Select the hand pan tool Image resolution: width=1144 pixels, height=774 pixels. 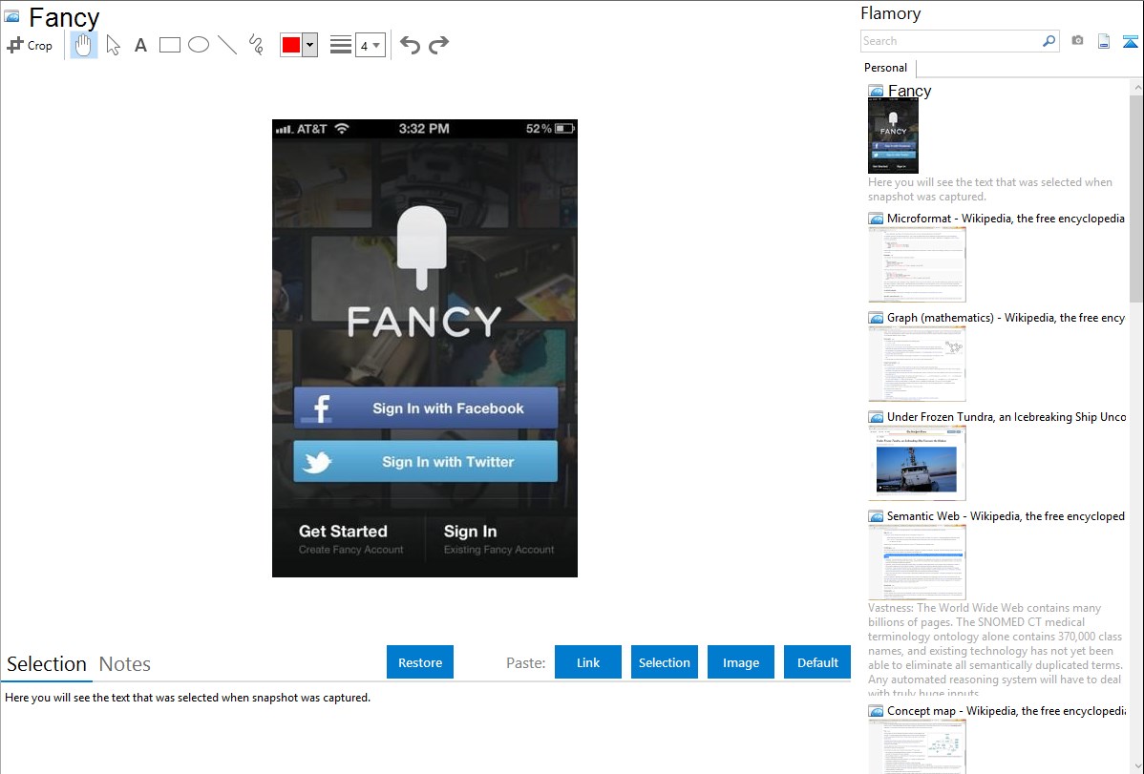coord(84,45)
